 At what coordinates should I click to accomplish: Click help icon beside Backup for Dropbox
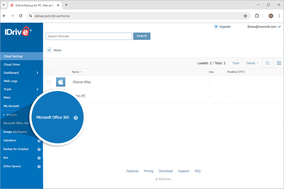(39, 149)
